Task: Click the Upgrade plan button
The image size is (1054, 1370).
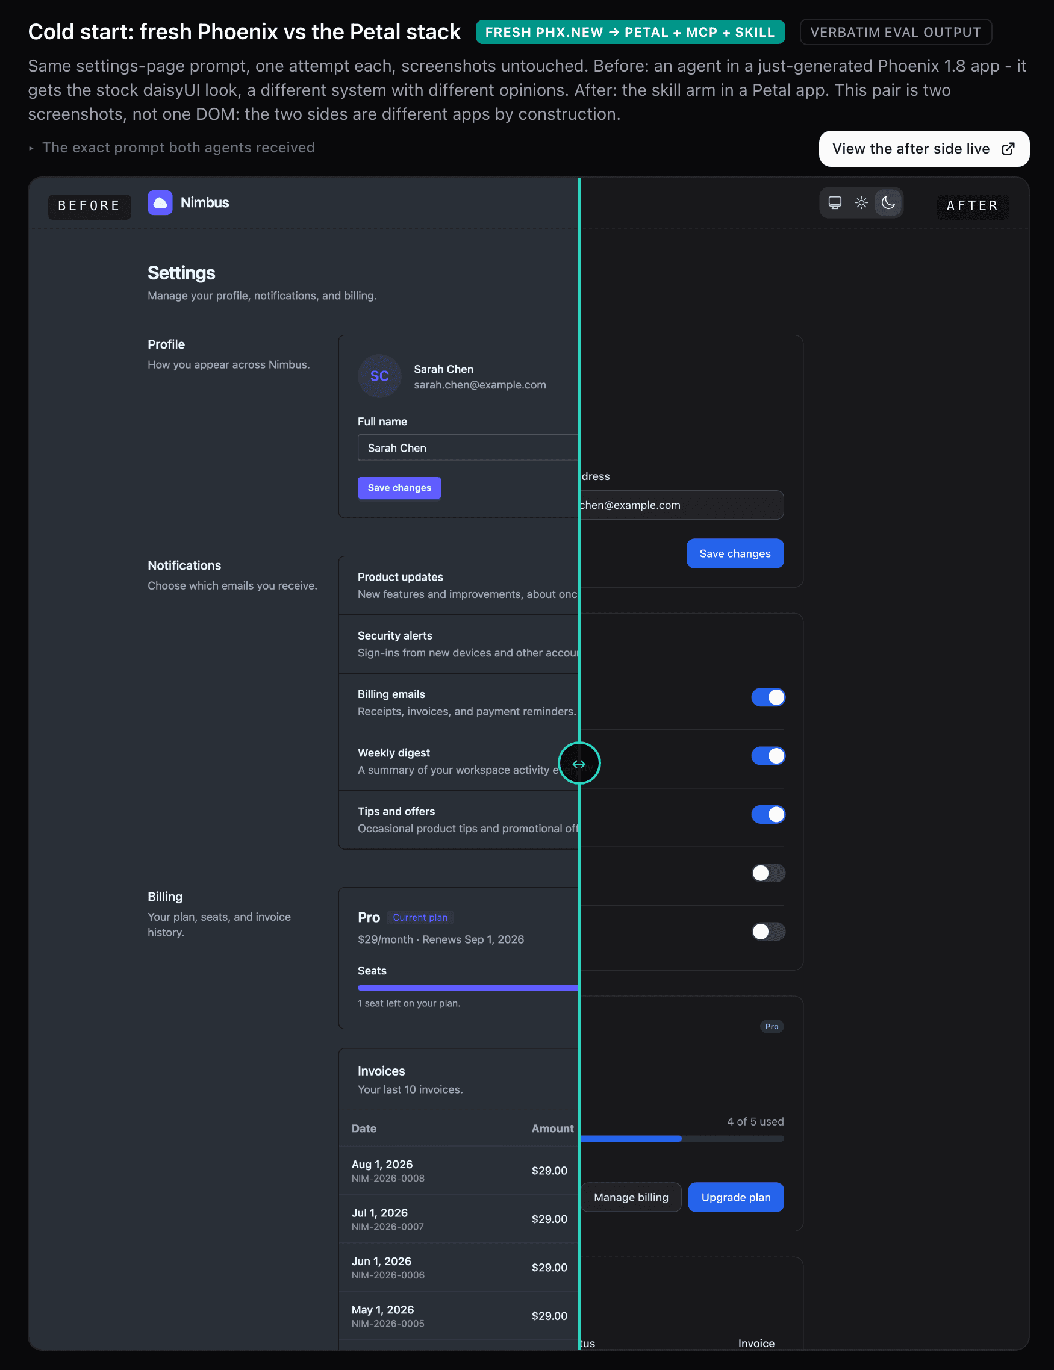Action: pyautogui.click(x=735, y=1198)
